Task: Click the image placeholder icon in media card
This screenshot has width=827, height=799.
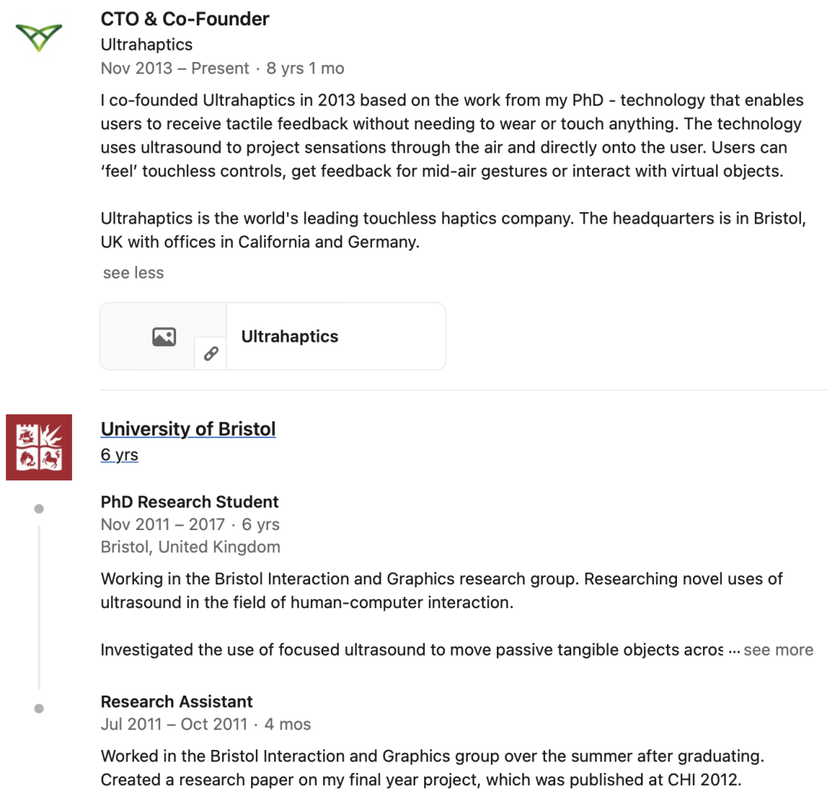Action: click(x=164, y=336)
